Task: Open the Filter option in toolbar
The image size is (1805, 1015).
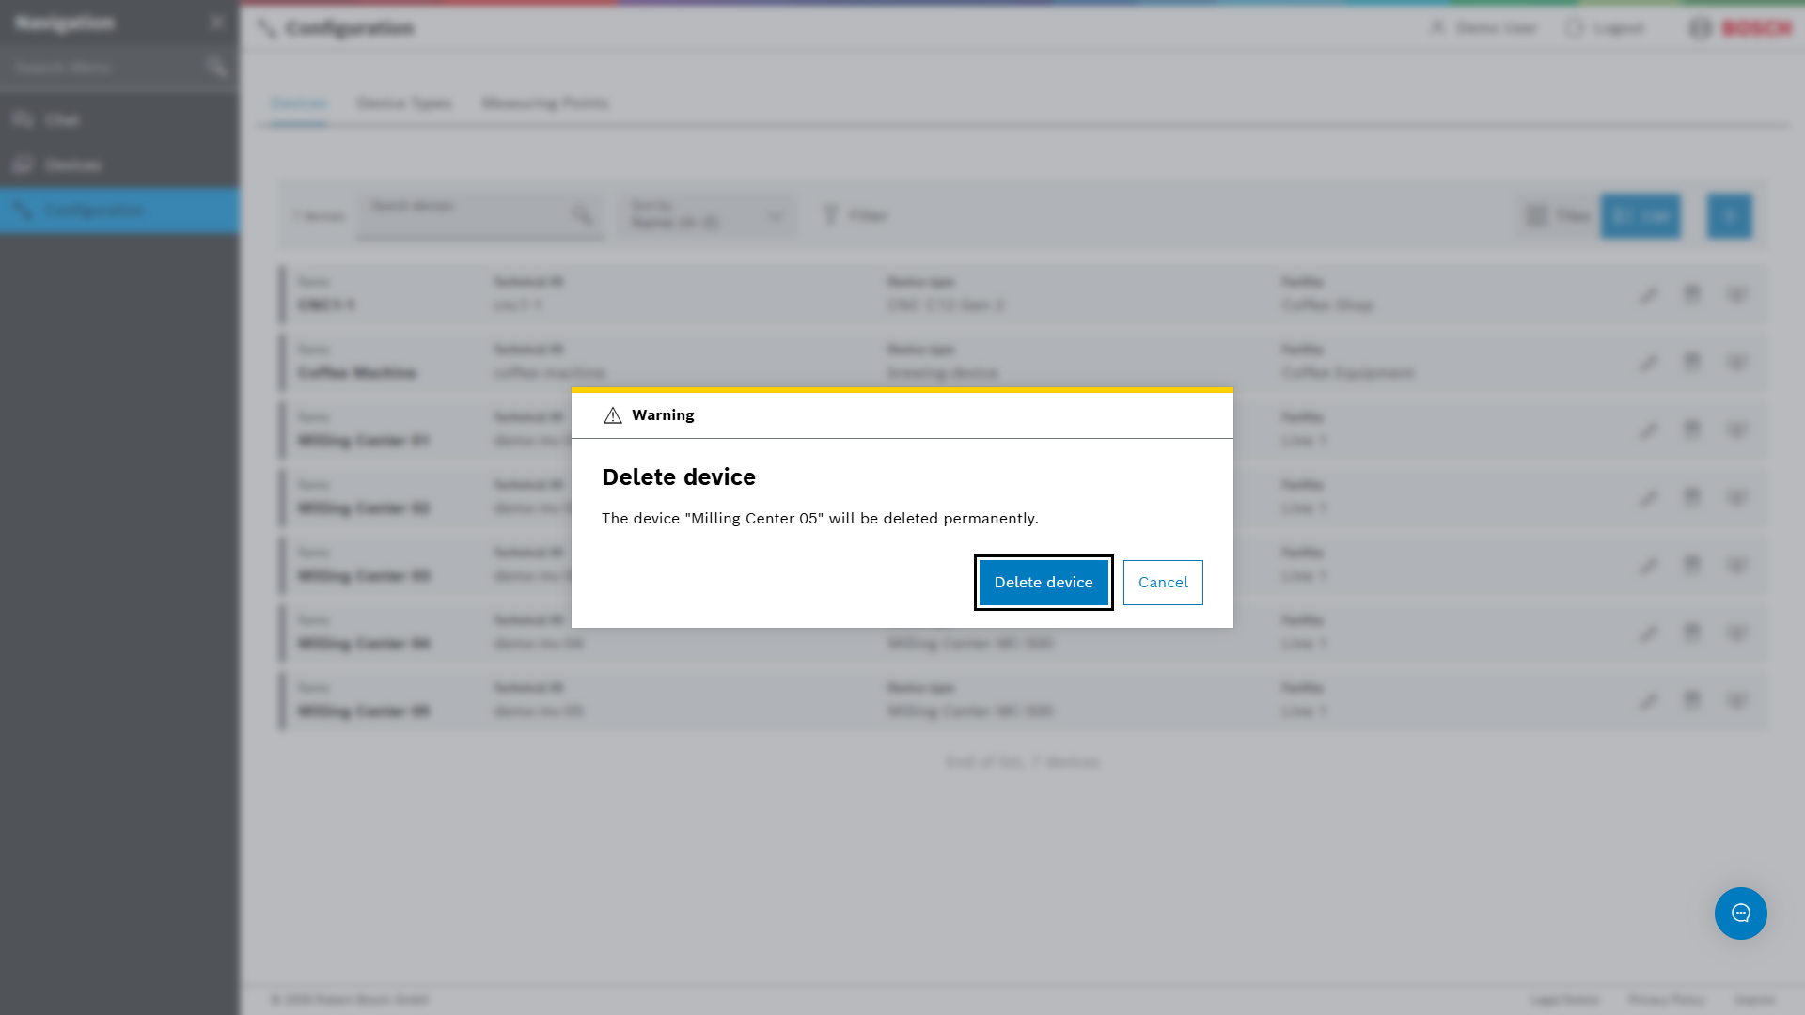Action: point(855,216)
